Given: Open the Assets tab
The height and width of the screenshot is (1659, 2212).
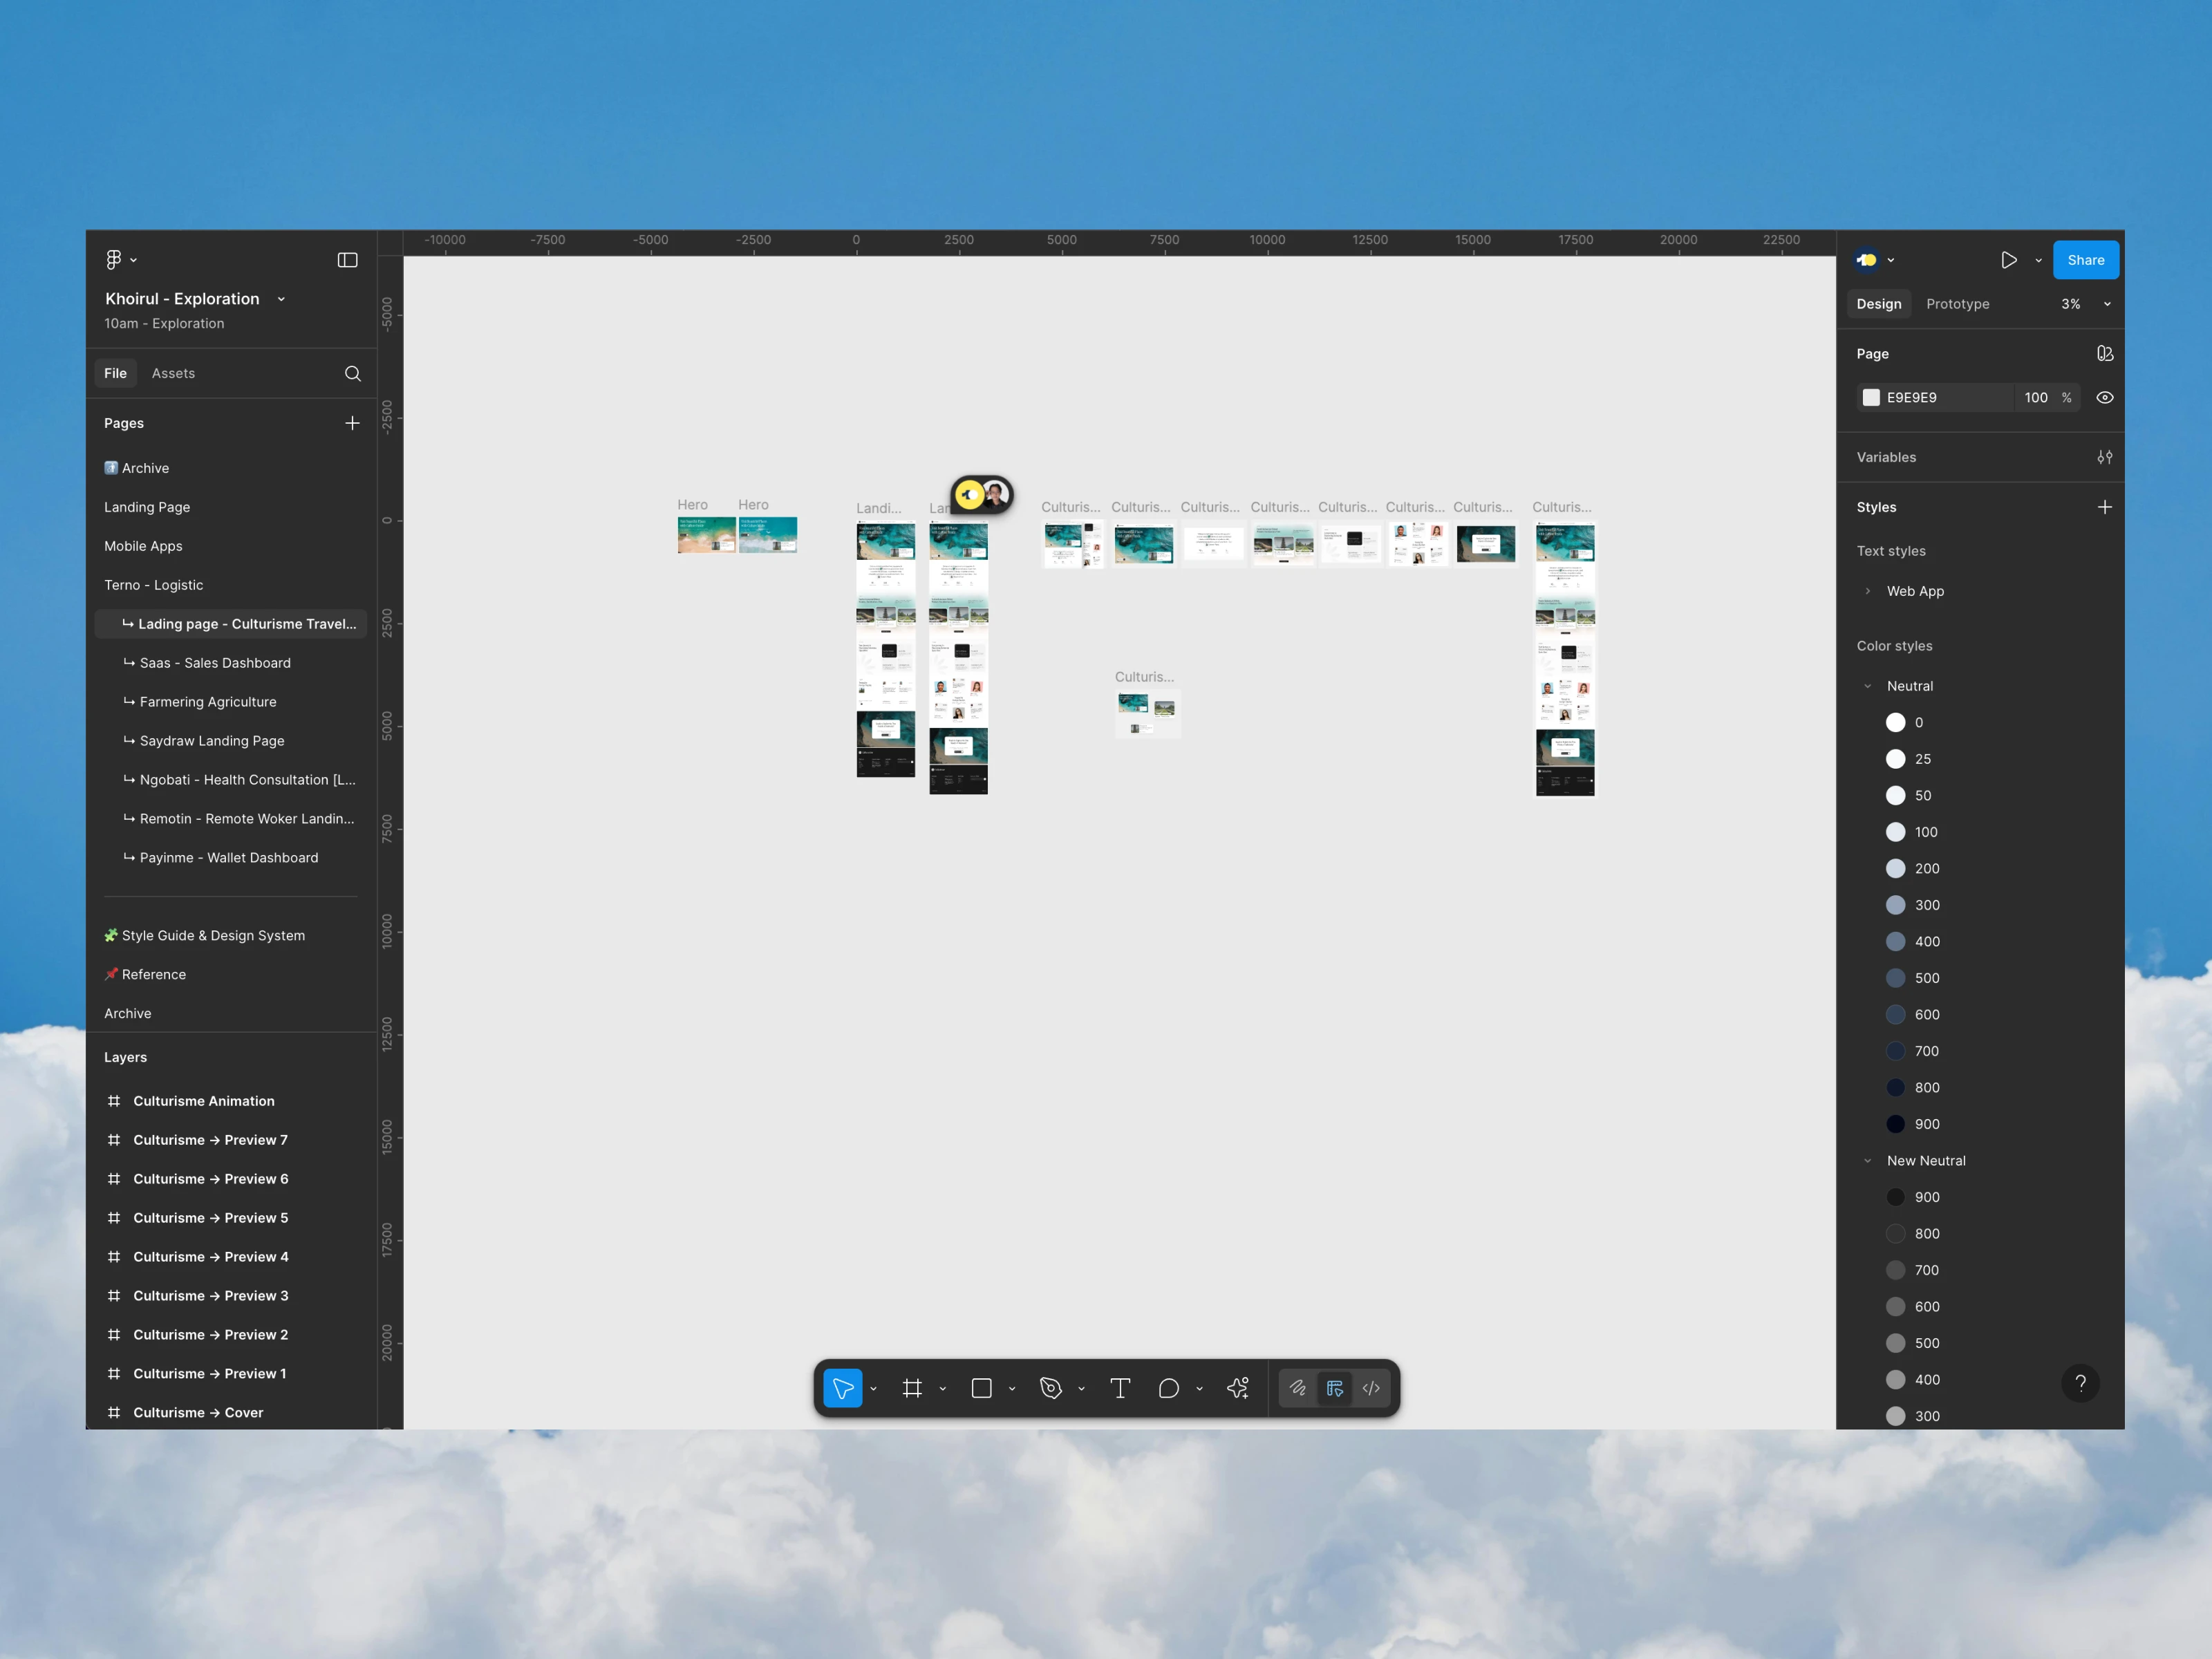Looking at the screenshot, I should [173, 373].
